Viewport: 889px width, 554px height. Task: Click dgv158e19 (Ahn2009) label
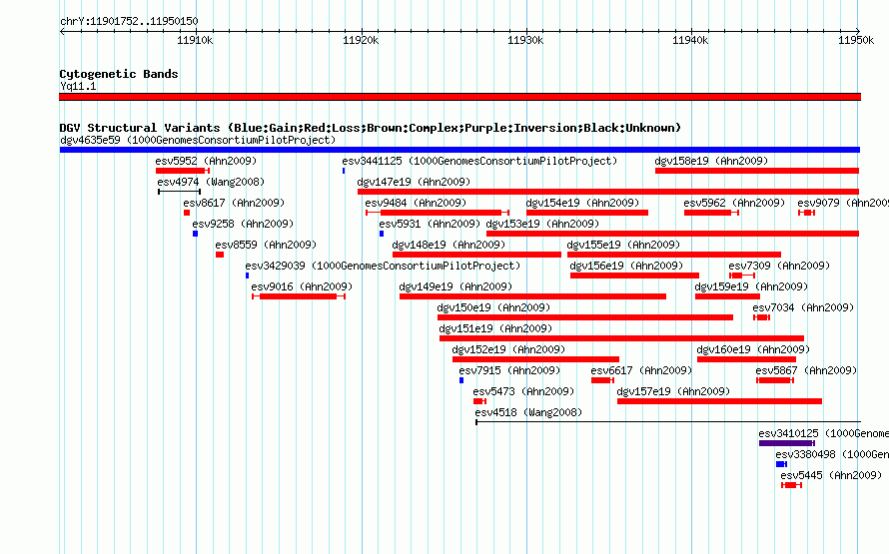(711, 161)
